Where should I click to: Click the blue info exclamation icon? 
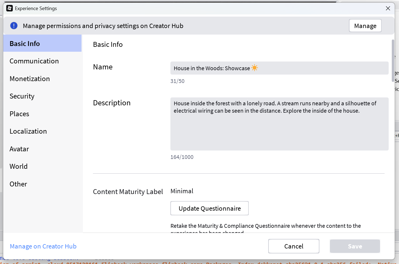tap(14, 26)
